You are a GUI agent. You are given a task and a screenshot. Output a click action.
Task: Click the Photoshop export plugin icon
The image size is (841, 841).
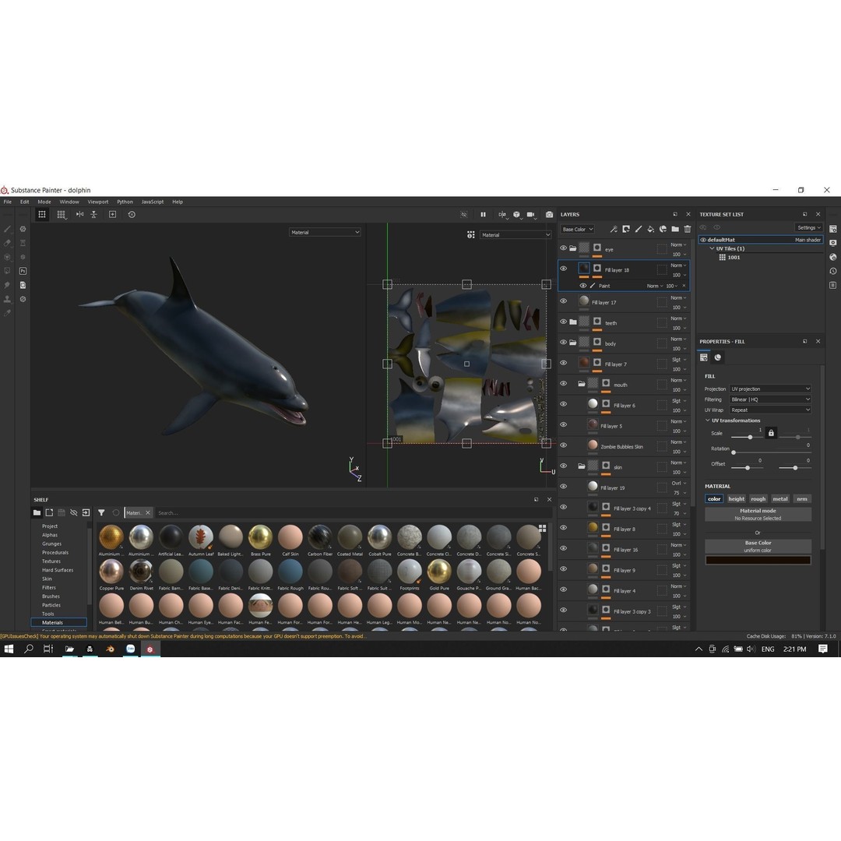point(23,271)
